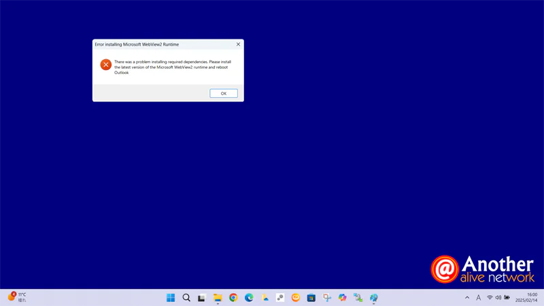Open File Explorer from taskbar
The image size is (544, 306).
[x=218, y=298]
